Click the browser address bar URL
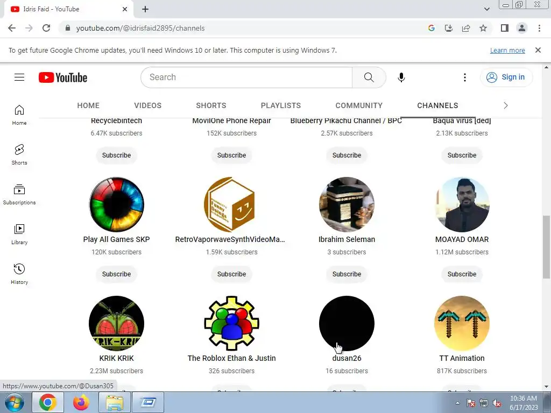 point(140,28)
